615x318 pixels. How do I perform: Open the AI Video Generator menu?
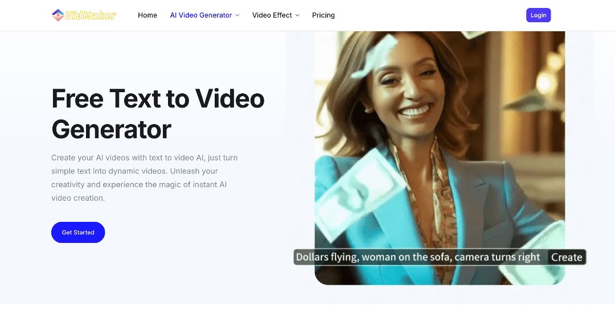[204, 15]
